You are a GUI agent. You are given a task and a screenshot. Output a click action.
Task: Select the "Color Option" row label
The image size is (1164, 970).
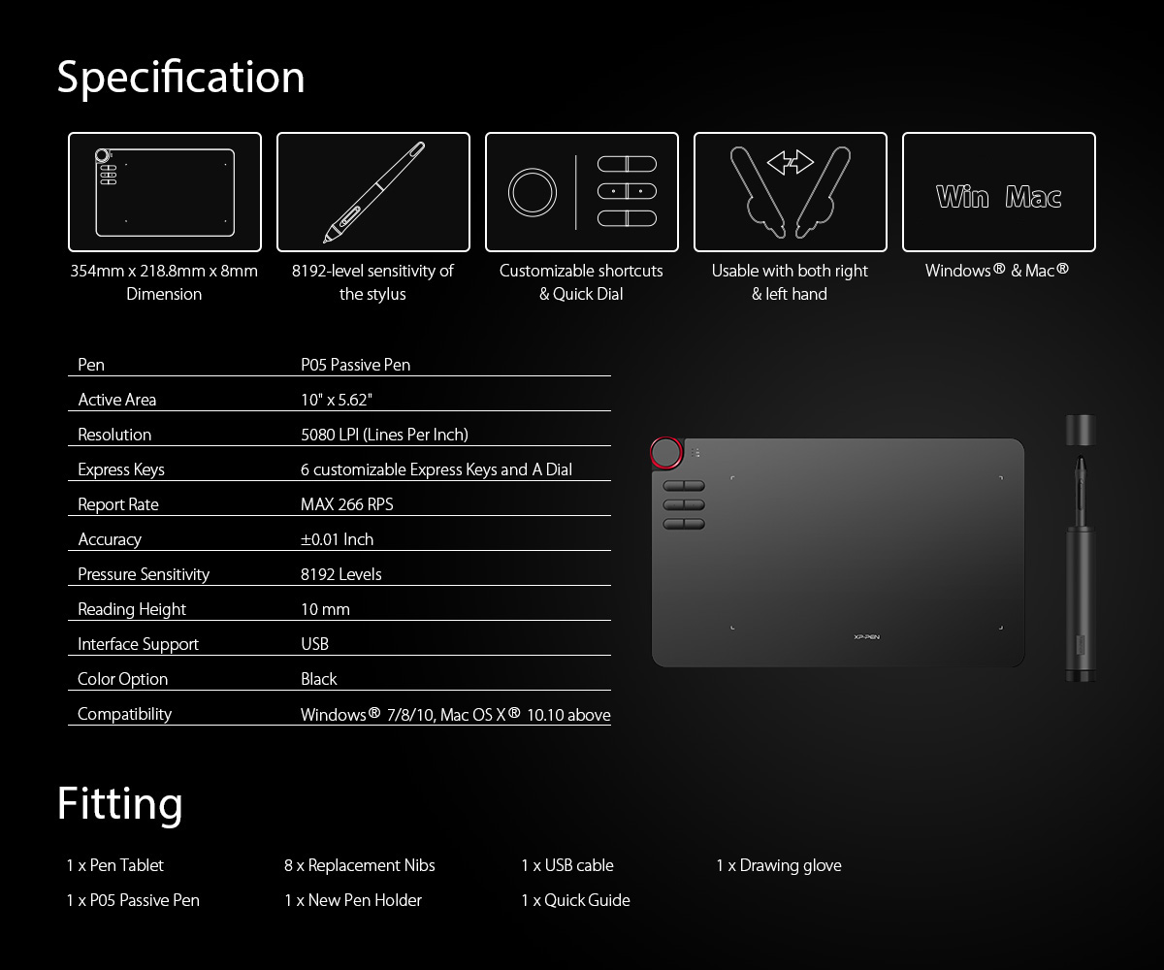(122, 679)
